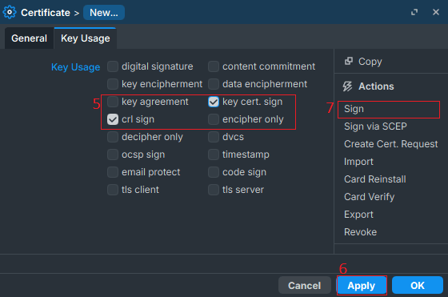This screenshot has height=297, width=448.
Task: Choose the Export action
Action: (x=358, y=215)
